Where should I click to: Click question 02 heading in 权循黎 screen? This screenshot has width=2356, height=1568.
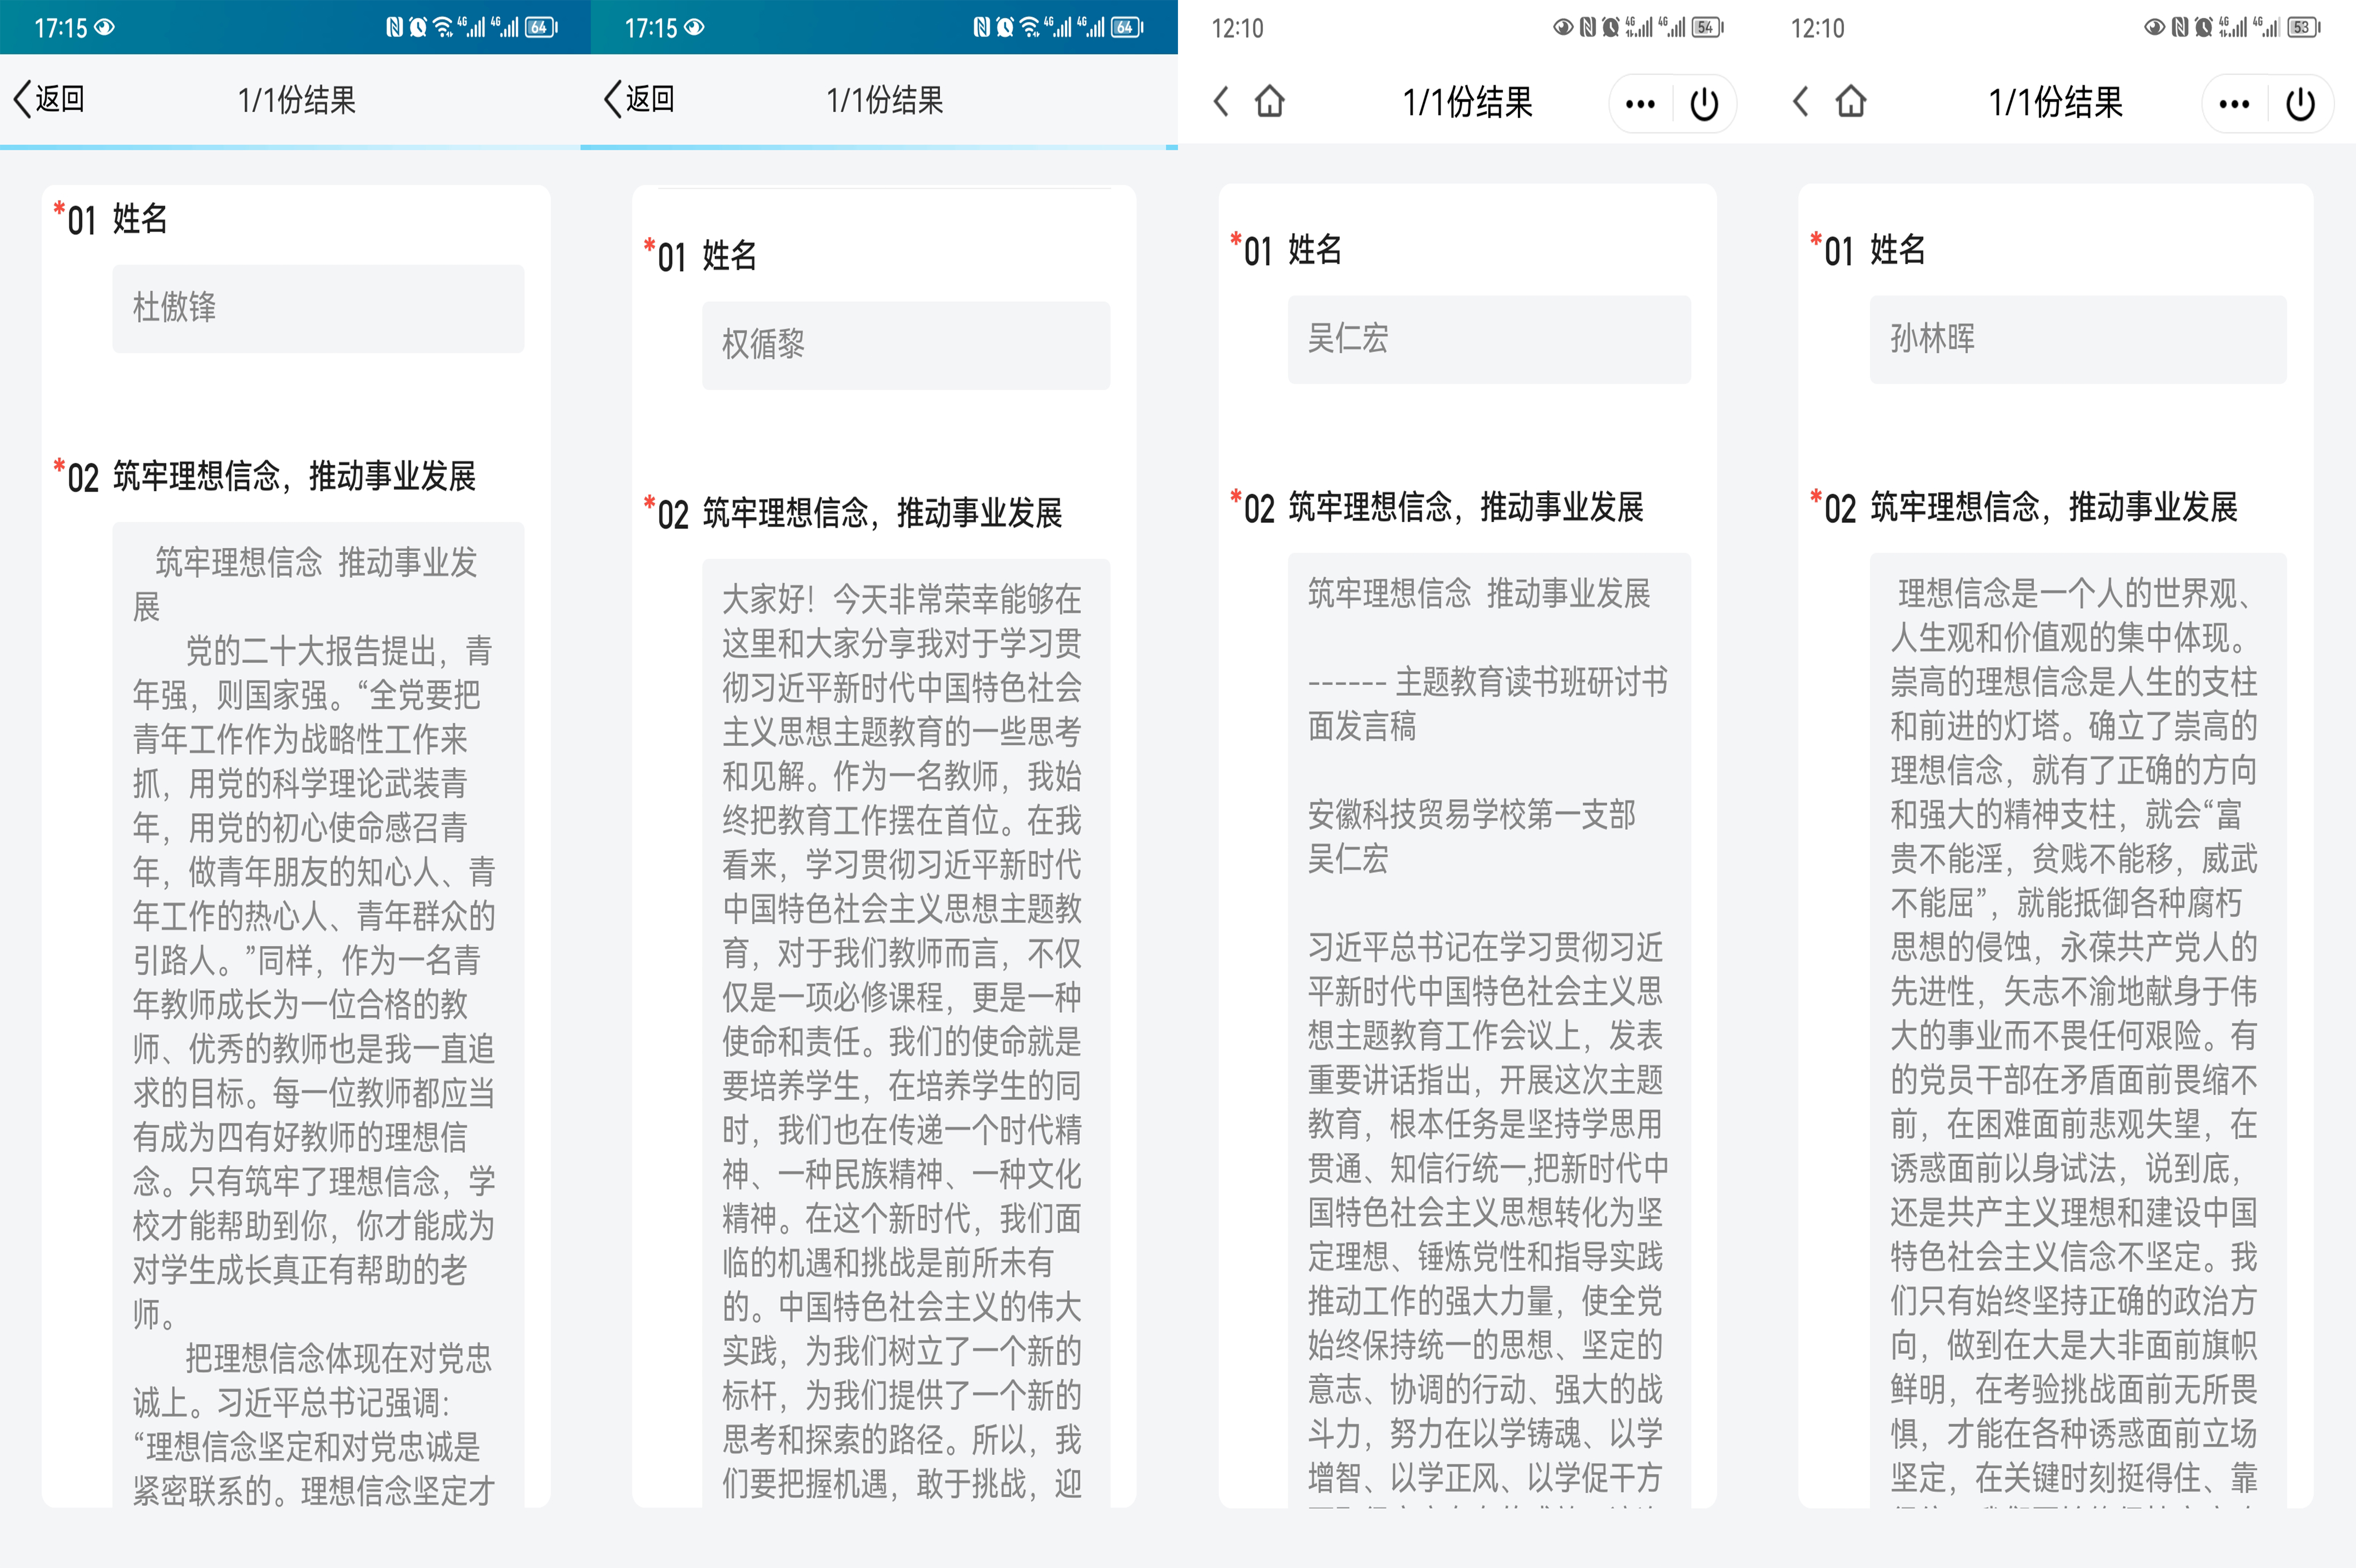(853, 513)
